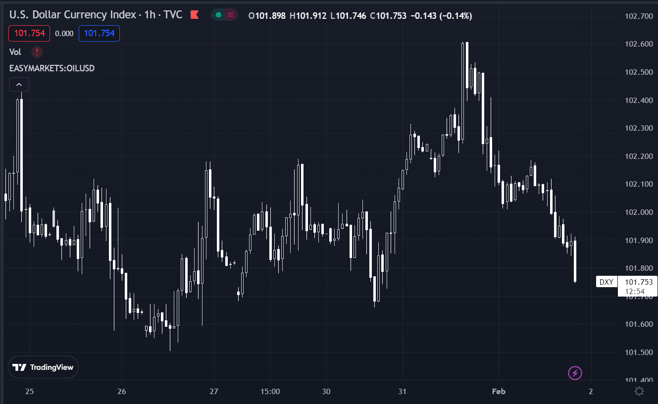Click the Feb marker on time axis
658x404 pixels.
pos(499,391)
